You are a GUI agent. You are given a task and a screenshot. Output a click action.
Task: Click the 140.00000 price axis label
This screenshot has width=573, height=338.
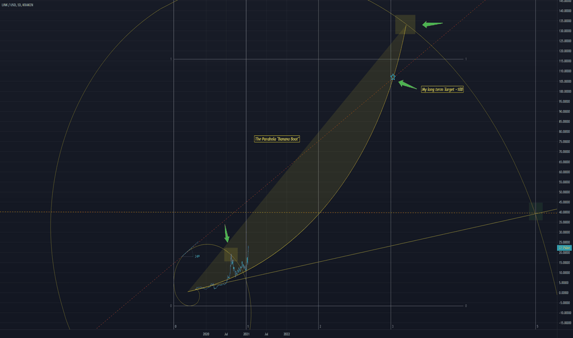coord(564,11)
